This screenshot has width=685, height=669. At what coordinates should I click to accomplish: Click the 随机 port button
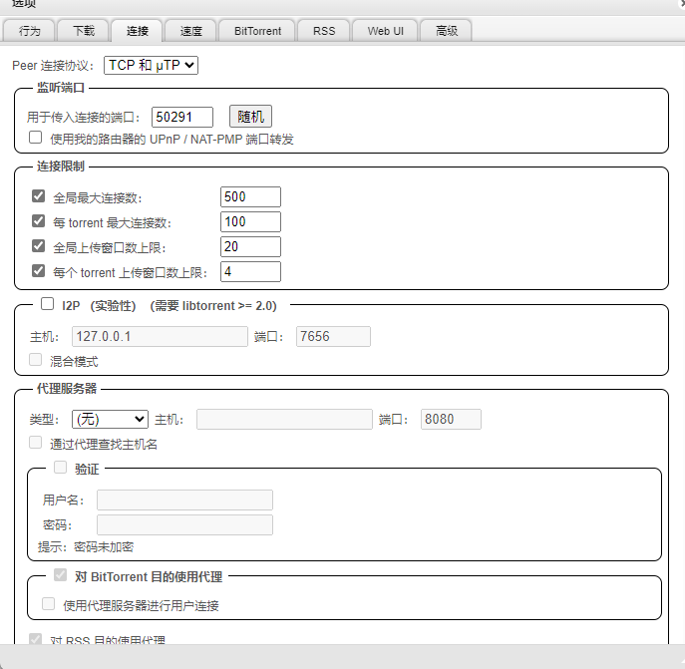pyautogui.click(x=250, y=117)
